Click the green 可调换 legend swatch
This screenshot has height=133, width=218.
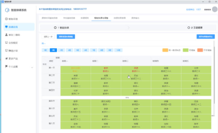[184, 50]
